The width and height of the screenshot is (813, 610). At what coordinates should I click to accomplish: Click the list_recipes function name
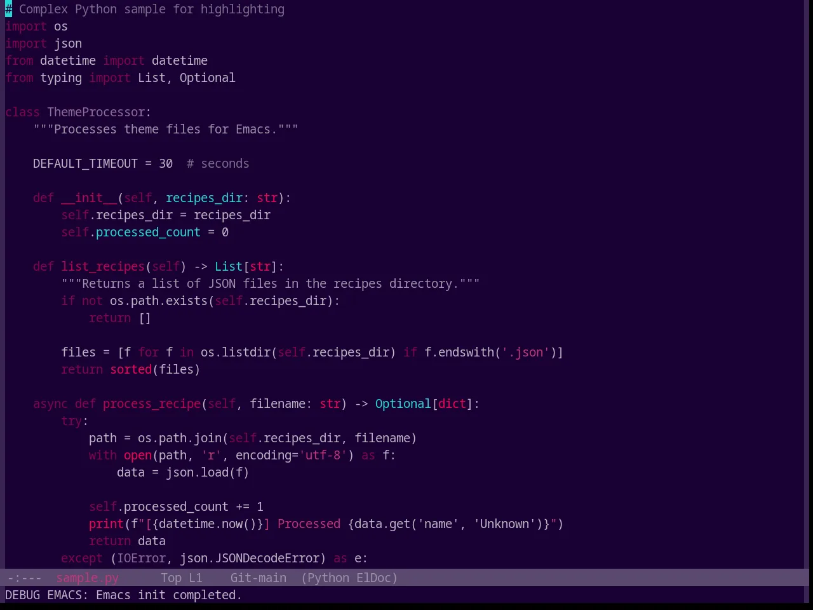click(x=103, y=266)
